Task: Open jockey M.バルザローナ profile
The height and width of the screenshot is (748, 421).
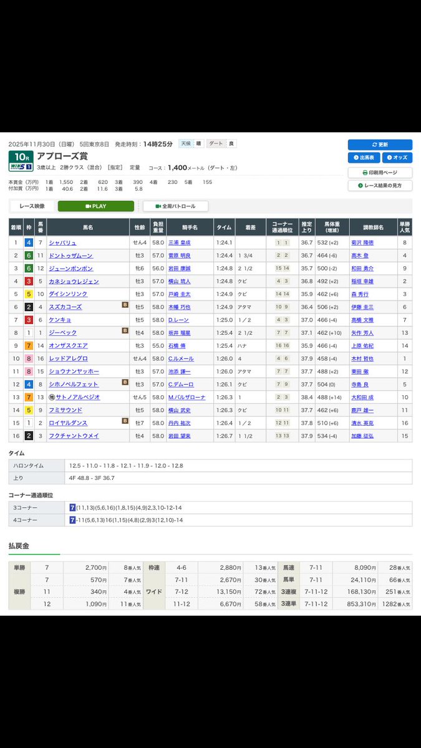Action: pyautogui.click(x=186, y=397)
